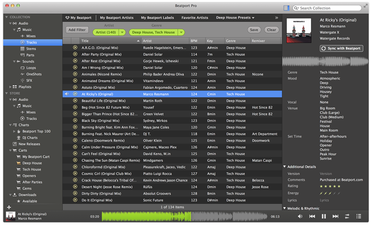
Task: Play Cosmic Girl (Original Club Mix) preview icon
Action: [x=75, y=173]
